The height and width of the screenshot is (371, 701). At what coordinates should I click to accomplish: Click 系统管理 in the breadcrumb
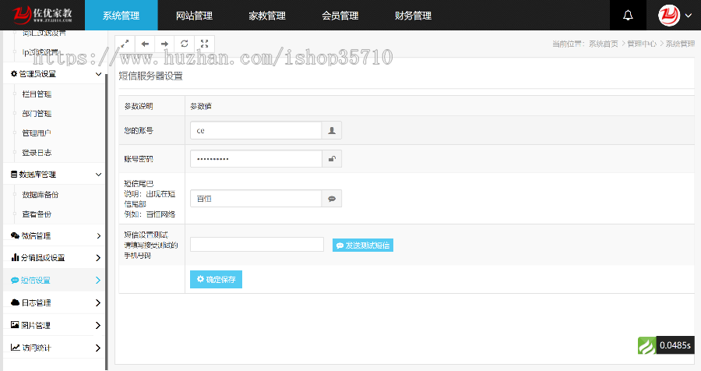click(681, 44)
